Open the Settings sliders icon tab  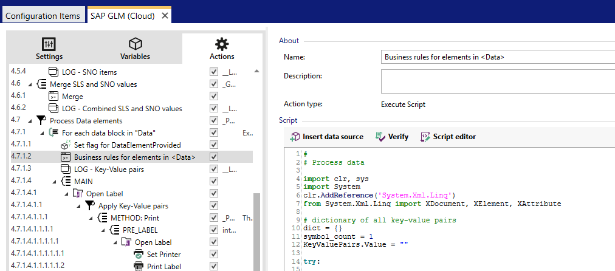[x=49, y=44]
